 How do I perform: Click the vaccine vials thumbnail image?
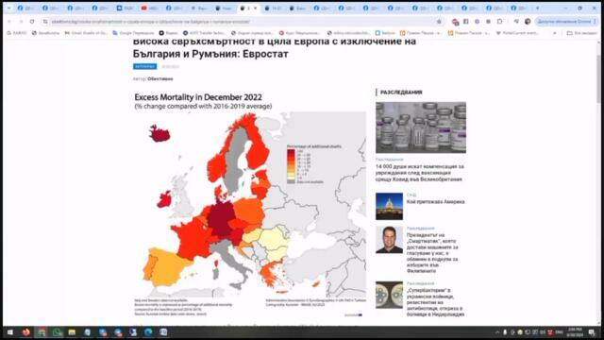click(x=421, y=127)
